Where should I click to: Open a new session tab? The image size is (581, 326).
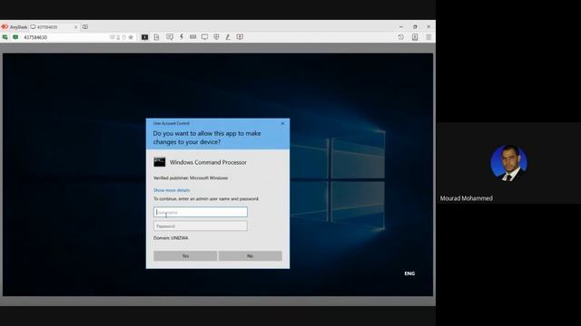click(x=85, y=27)
